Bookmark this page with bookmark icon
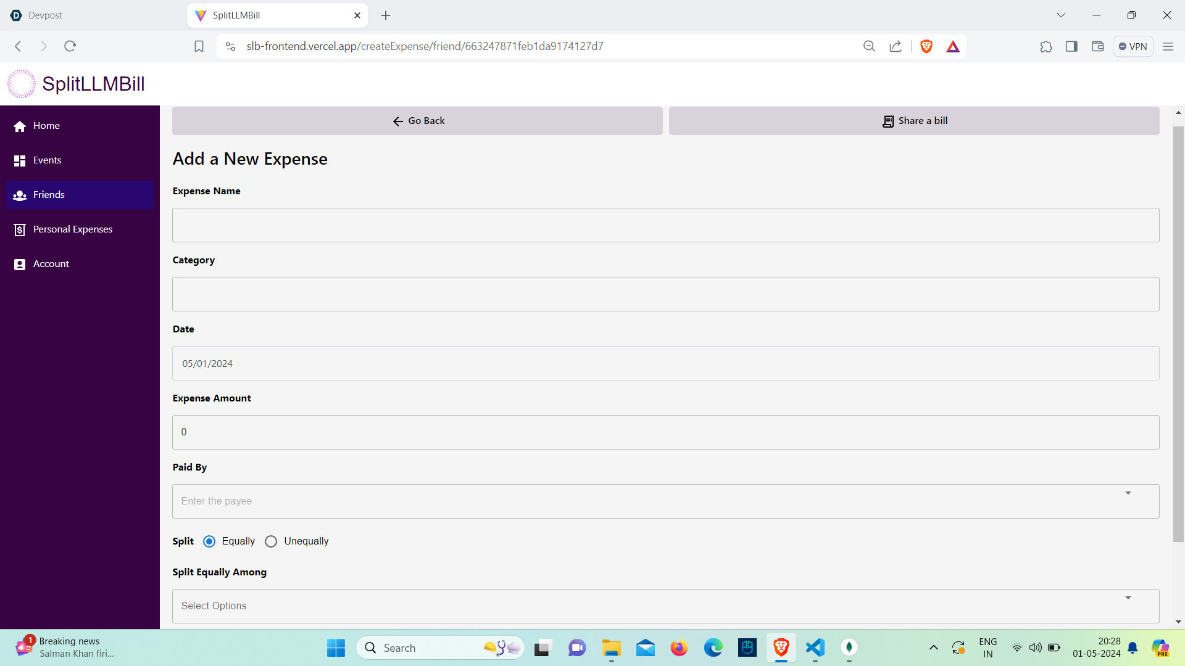 tap(199, 46)
